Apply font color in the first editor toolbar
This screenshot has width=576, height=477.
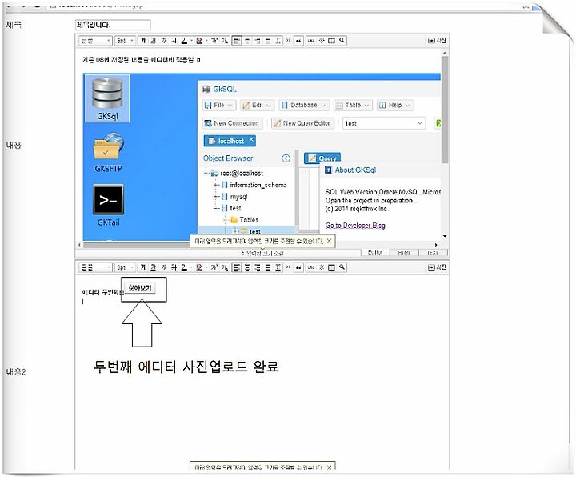point(184,41)
